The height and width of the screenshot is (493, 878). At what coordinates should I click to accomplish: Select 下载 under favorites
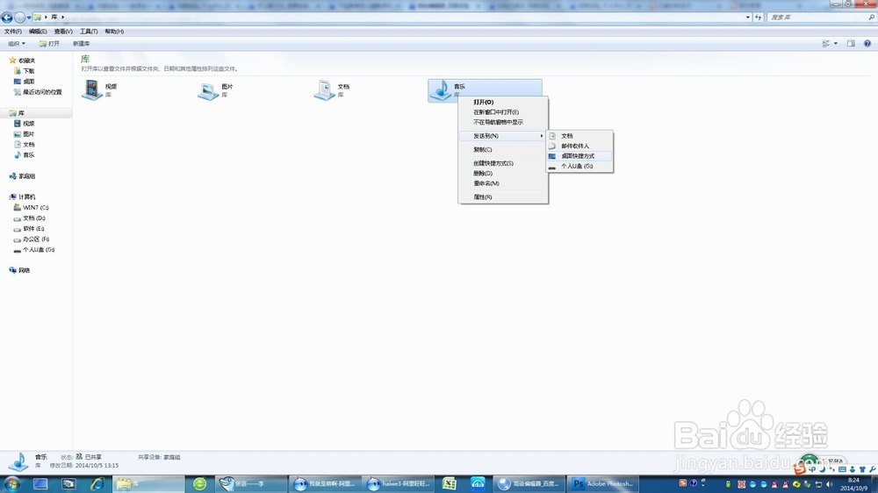tap(29, 70)
